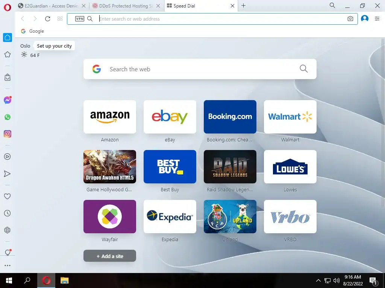
Task: Open the VRBO speed dial tile
Action: (290, 217)
